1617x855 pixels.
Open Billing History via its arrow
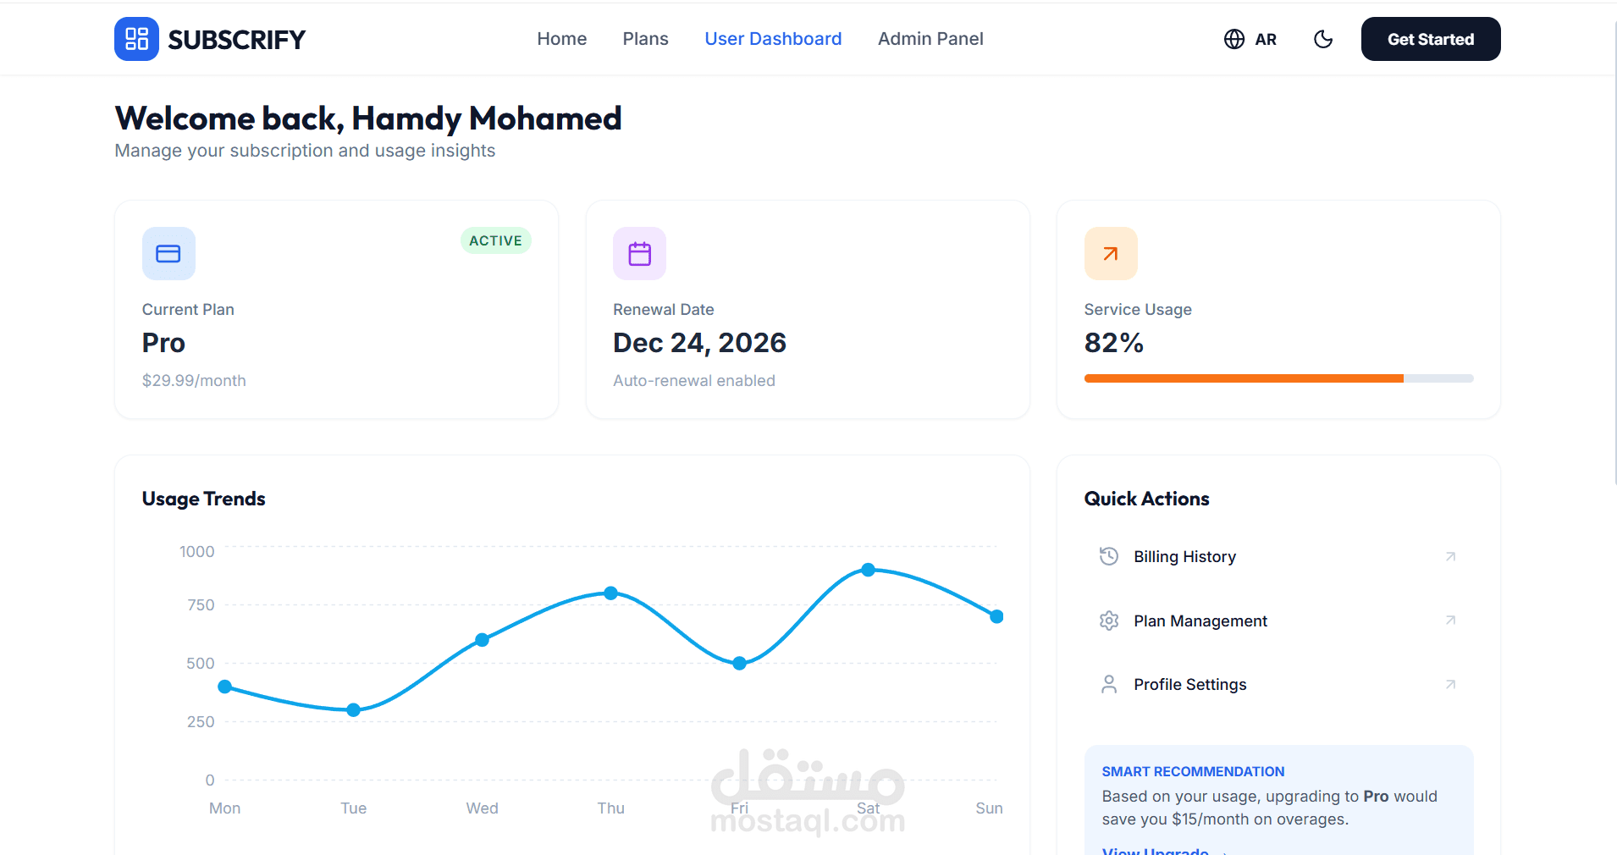pos(1450,556)
